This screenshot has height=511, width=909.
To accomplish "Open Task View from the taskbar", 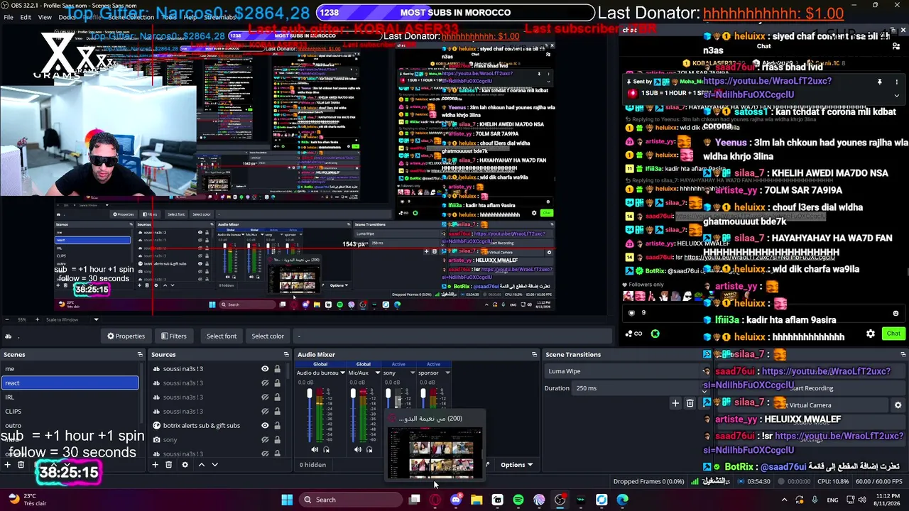I will click(415, 500).
